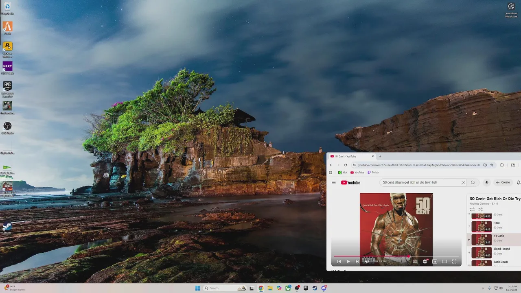Go forward in Chrome

[x=338, y=165]
